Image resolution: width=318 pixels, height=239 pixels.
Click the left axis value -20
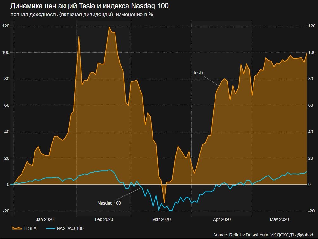point(6,211)
